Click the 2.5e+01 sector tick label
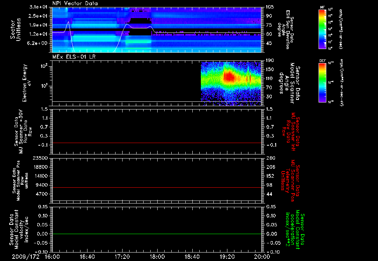Image resolution: width=378 pixels, height=261 pixels. click(x=38, y=16)
